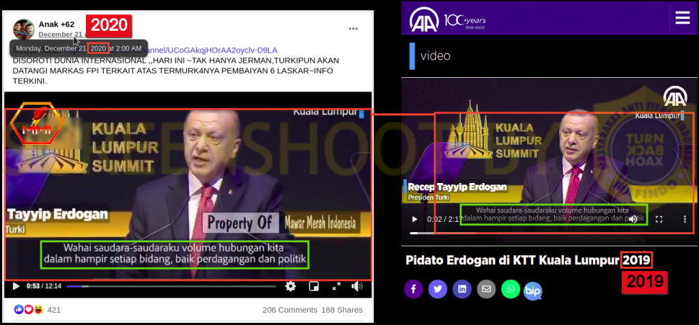Share the AA video via email
Image resolution: width=699 pixels, height=325 pixels.
point(486,289)
